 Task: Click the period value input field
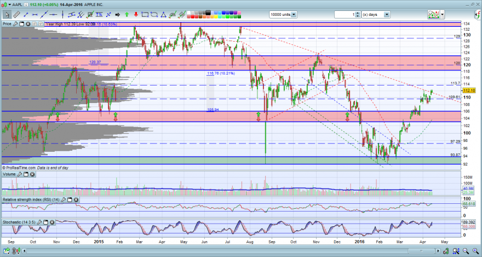point(345,14)
